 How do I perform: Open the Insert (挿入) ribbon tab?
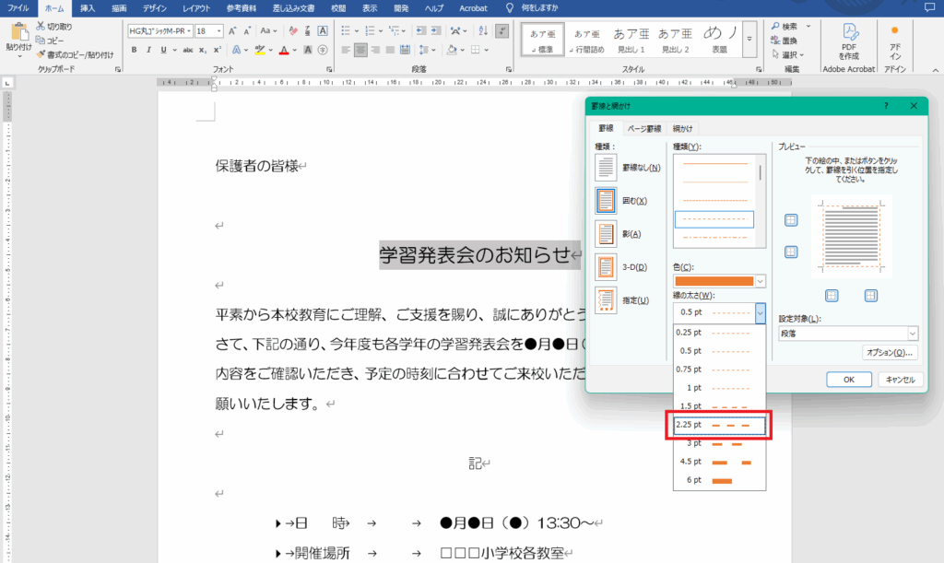coord(88,8)
